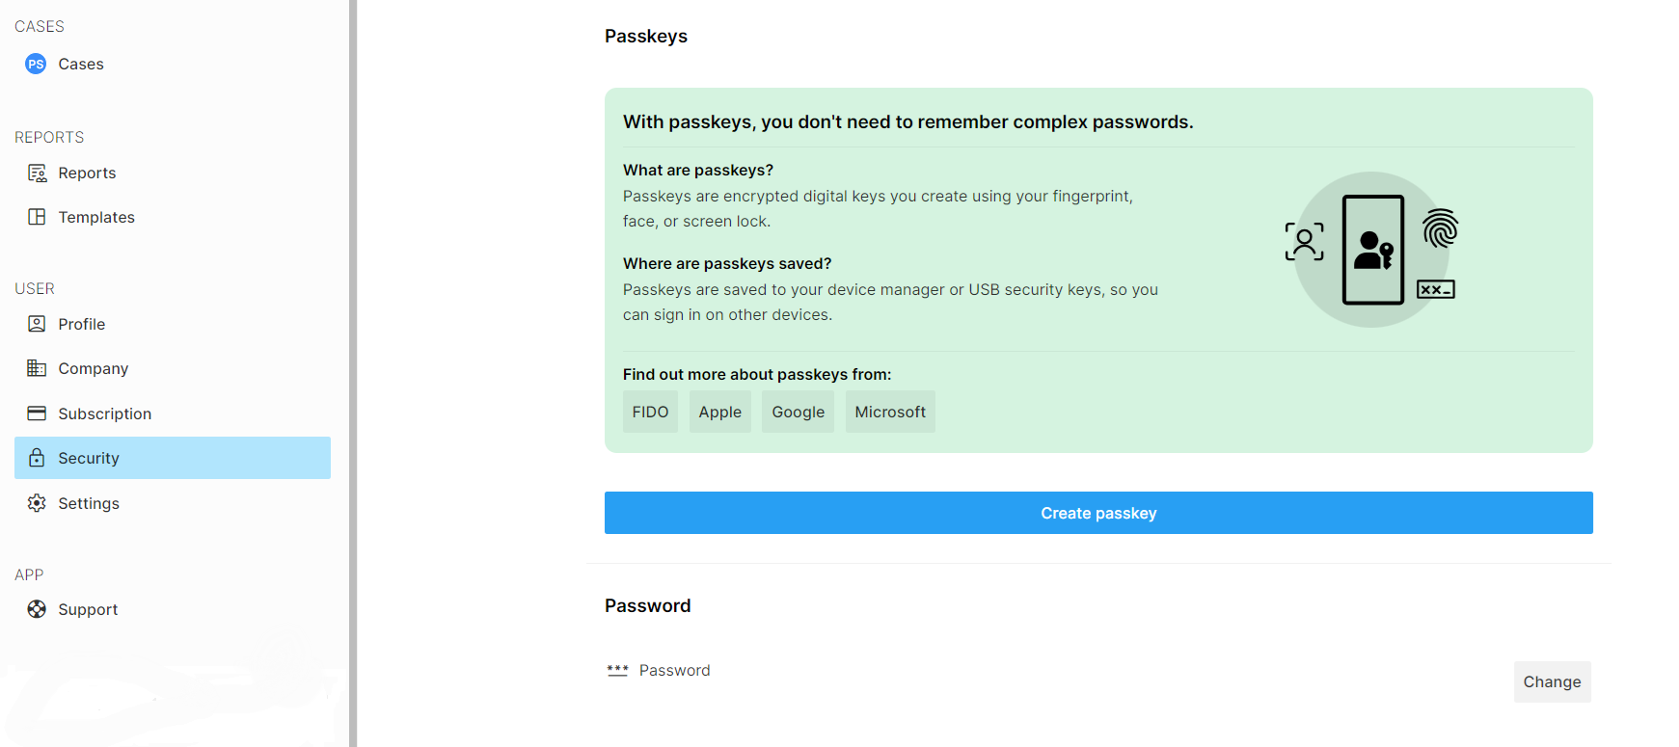Click the Templates layout icon
This screenshot has width=1679, height=747.
pyautogui.click(x=37, y=218)
